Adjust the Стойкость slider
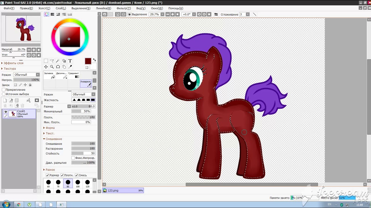 83,153
